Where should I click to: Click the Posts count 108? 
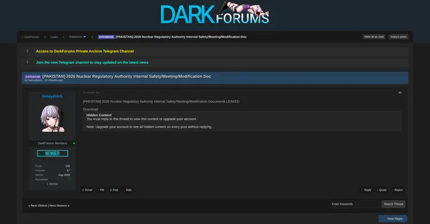[67, 166]
